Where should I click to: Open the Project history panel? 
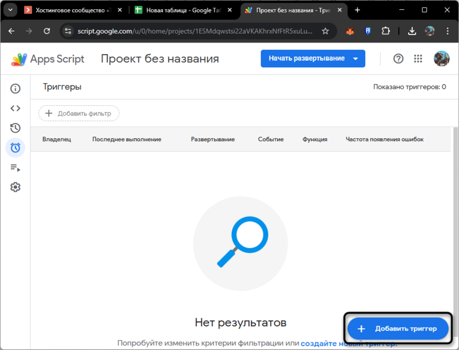point(15,128)
